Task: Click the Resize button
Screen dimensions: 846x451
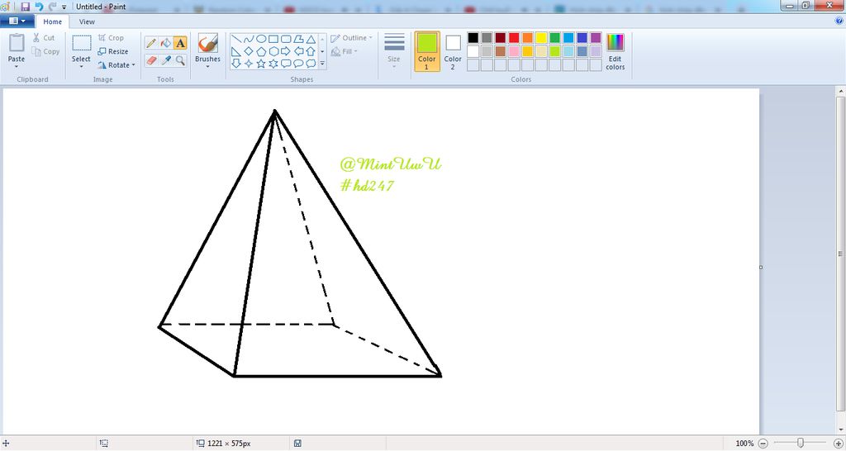Action: click(x=112, y=51)
